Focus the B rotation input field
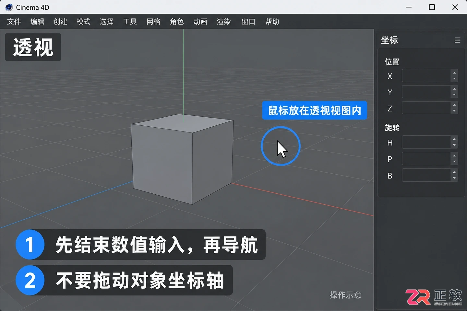This screenshot has height=311, width=467. (426, 175)
